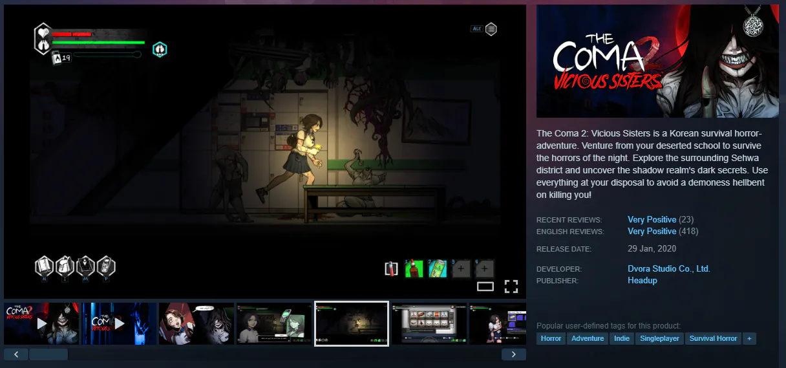Open recent reviews Very Positive link

[x=652, y=219]
